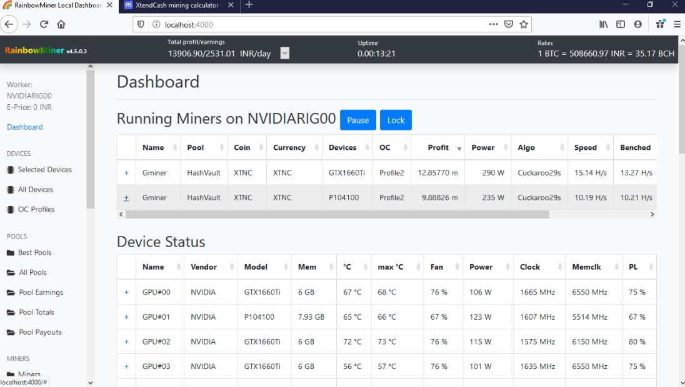Sort running miners by Coin
Viewport: 685px width, 387px height.
247,147
